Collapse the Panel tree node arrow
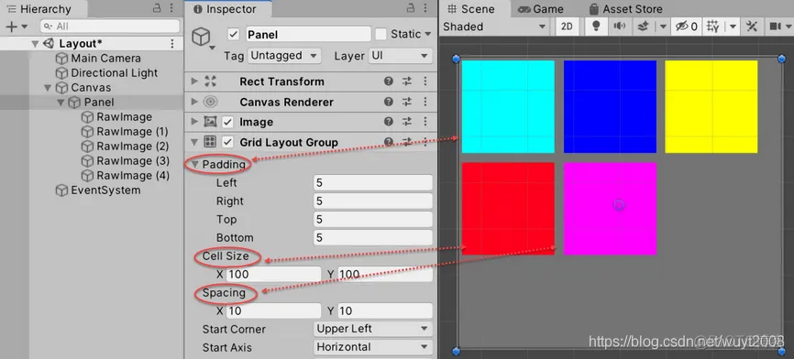The height and width of the screenshot is (359, 794). [x=61, y=103]
